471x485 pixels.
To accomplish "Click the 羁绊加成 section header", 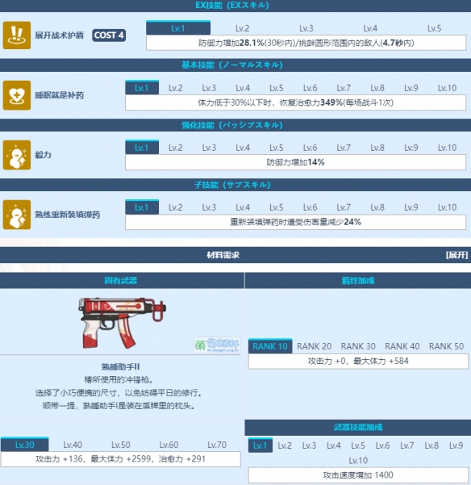I will point(358,281).
